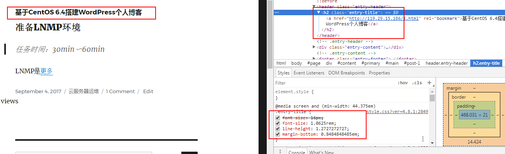The image size is (505, 154).
Task: Toggle the :hov element state panel
Action: click(402, 83)
